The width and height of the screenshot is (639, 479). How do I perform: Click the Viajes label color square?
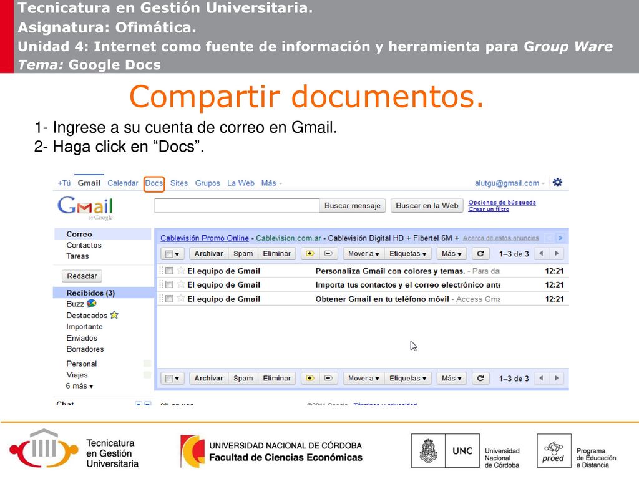pos(147,375)
